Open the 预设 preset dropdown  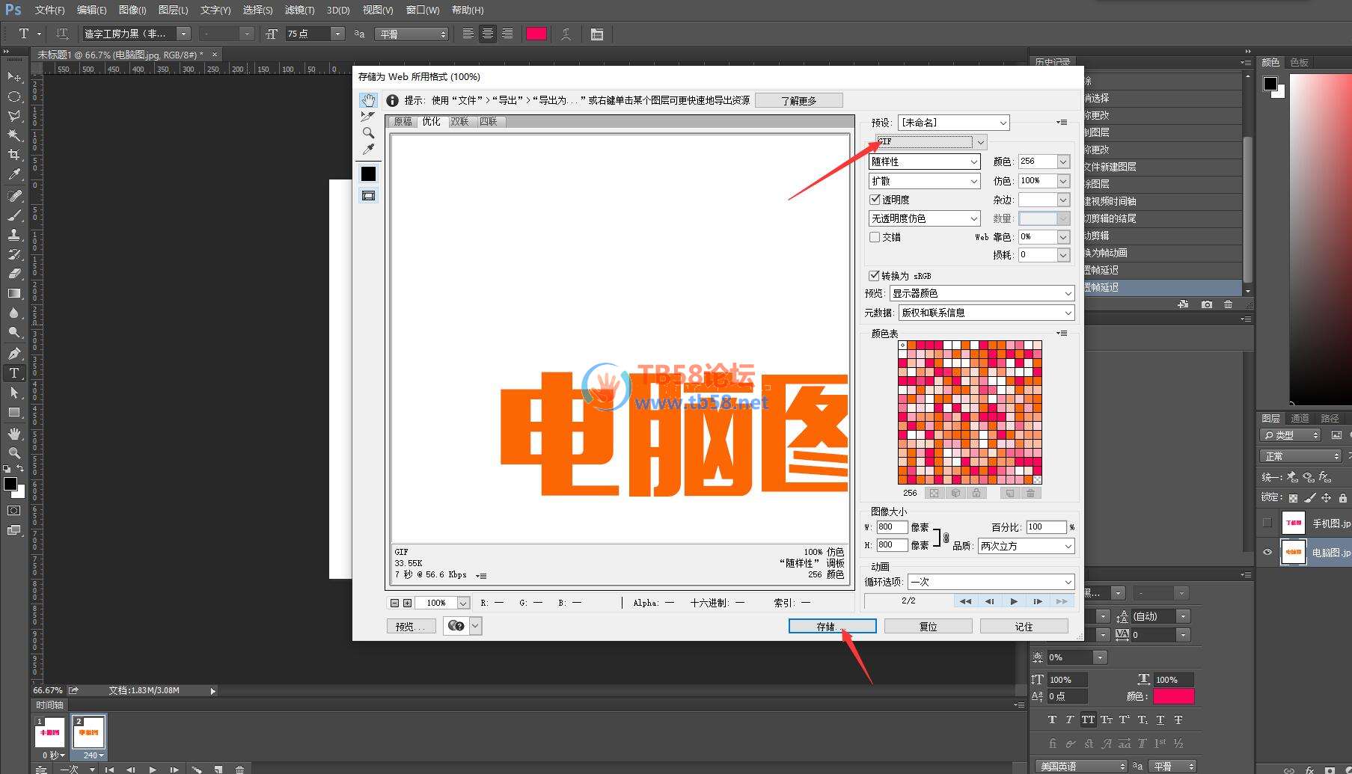pyautogui.click(x=954, y=123)
